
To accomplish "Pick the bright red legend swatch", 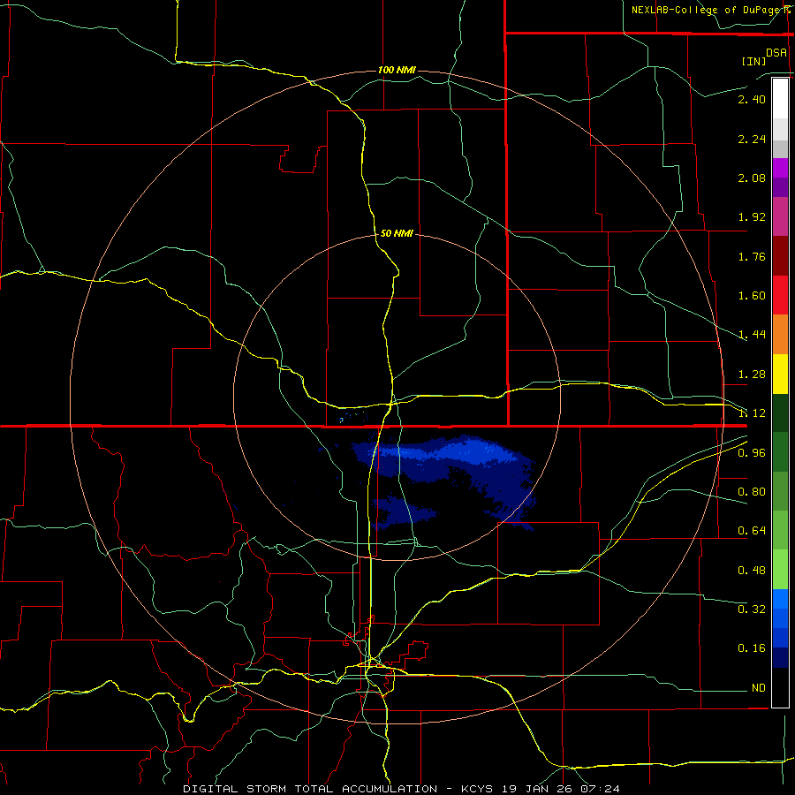I will pos(780,295).
